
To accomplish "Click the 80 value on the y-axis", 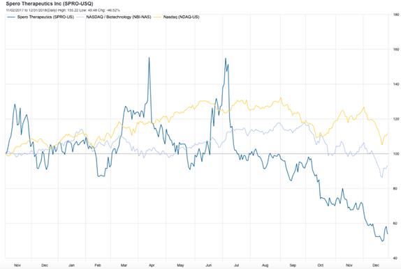I will [395, 188].
